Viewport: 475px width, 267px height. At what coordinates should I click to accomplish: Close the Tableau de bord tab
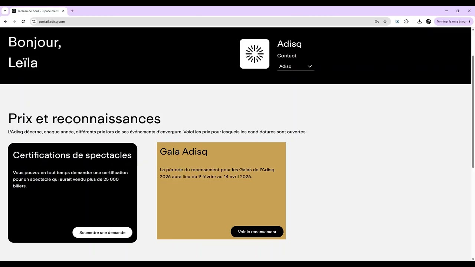[x=63, y=11]
